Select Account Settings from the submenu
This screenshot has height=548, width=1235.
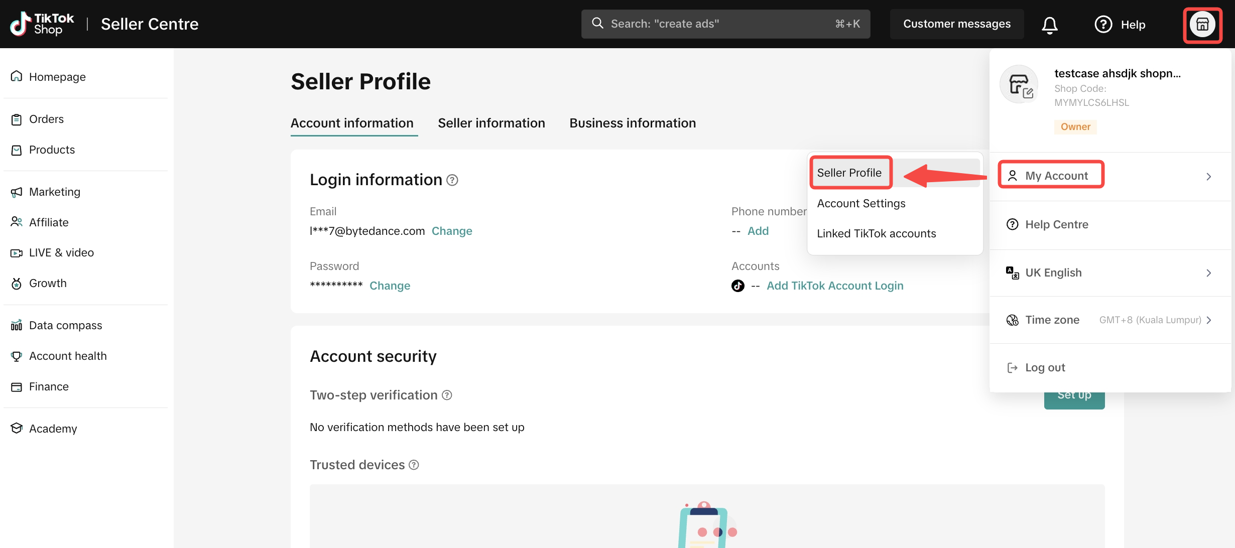coord(861,203)
